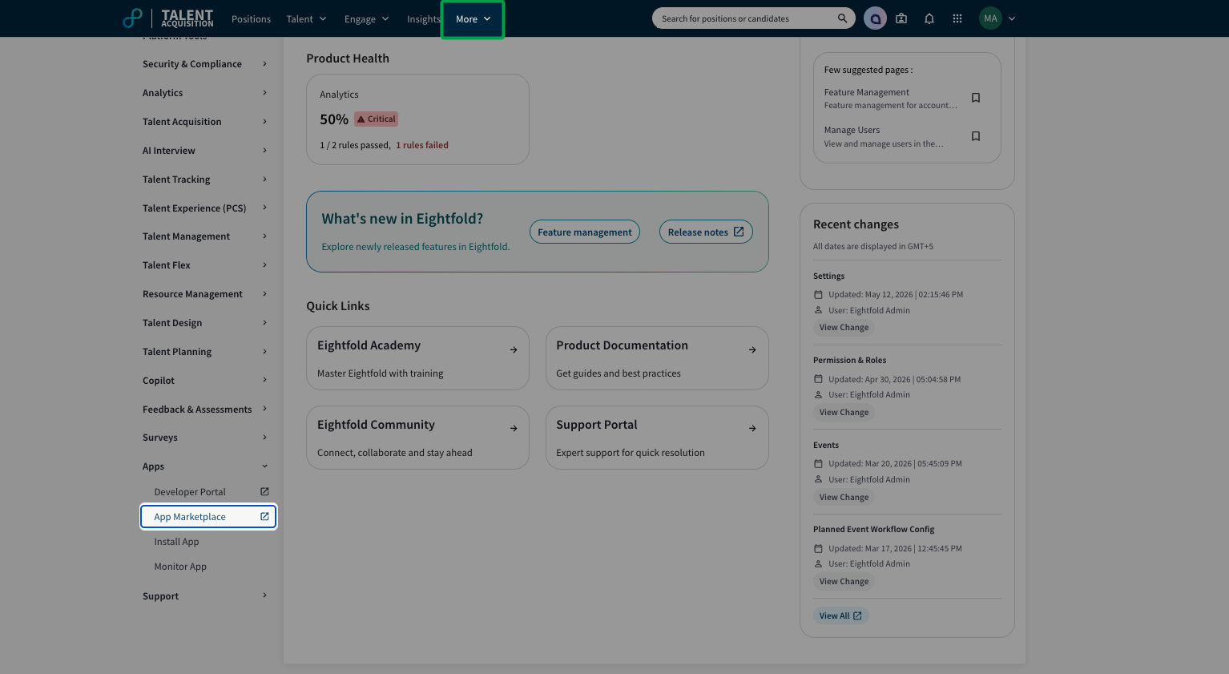Open the Eightfold Community quick link

[417, 438]
